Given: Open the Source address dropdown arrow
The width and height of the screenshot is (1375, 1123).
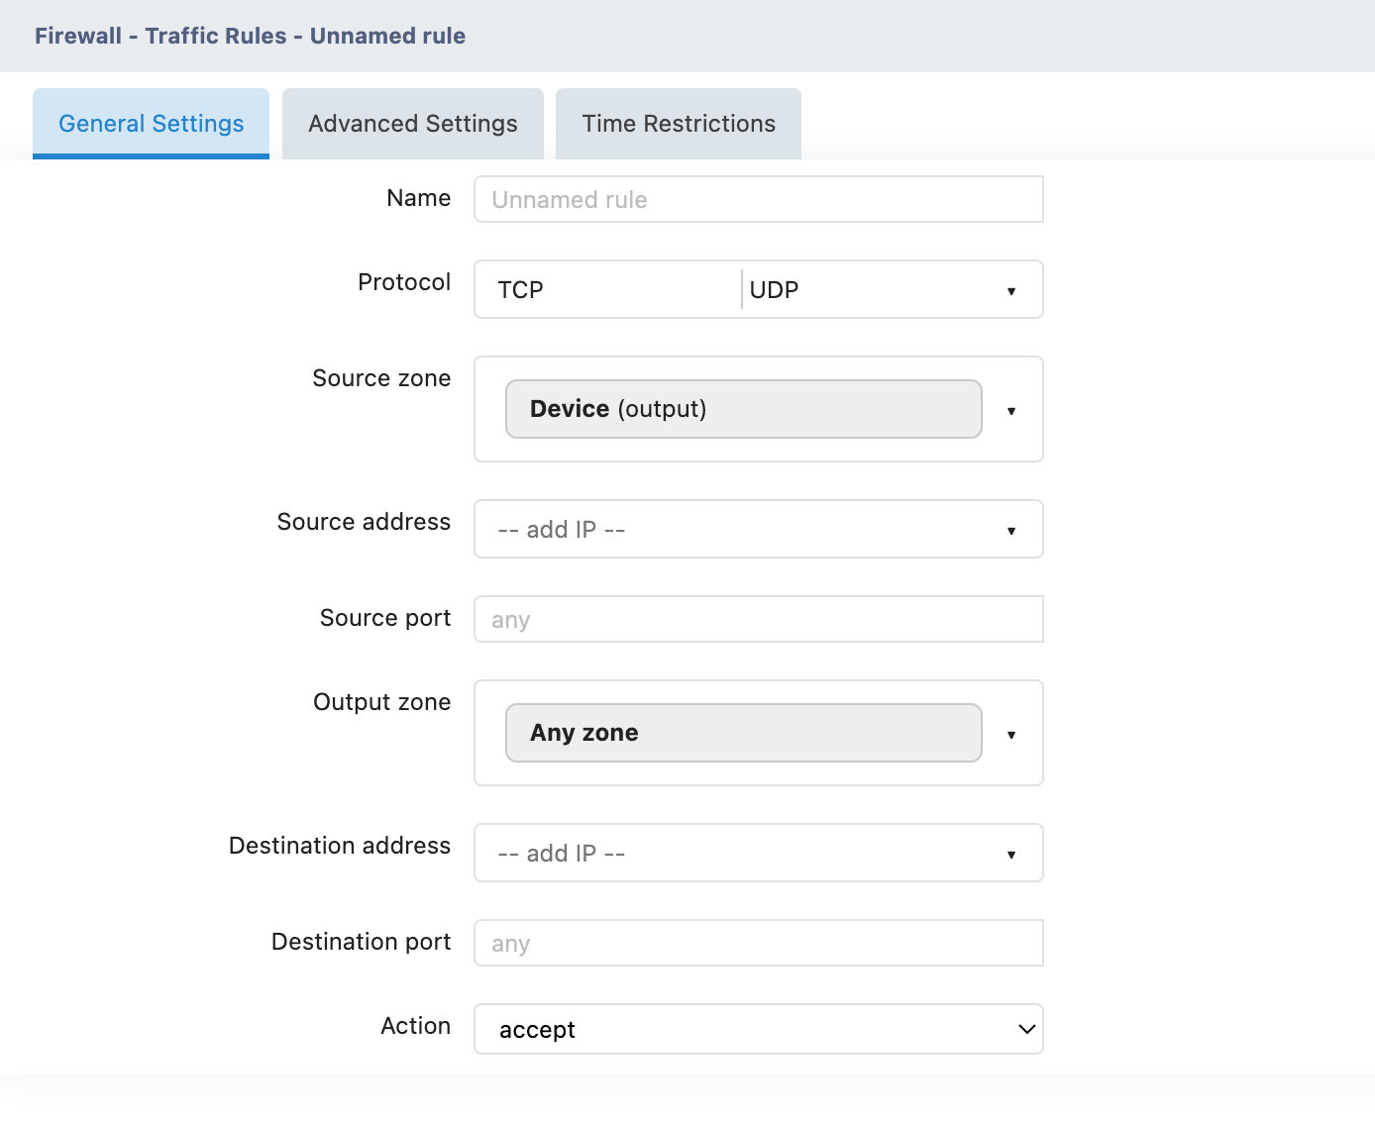Looking at the screenshot, I should [x=1010, y=531].
